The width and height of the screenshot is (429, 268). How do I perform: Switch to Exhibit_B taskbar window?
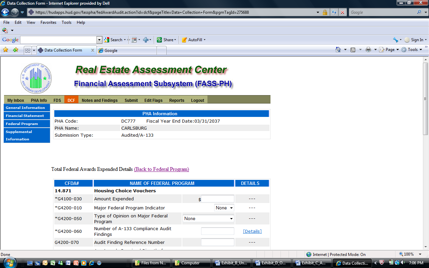pyautogui.click(x=231, y=263)
